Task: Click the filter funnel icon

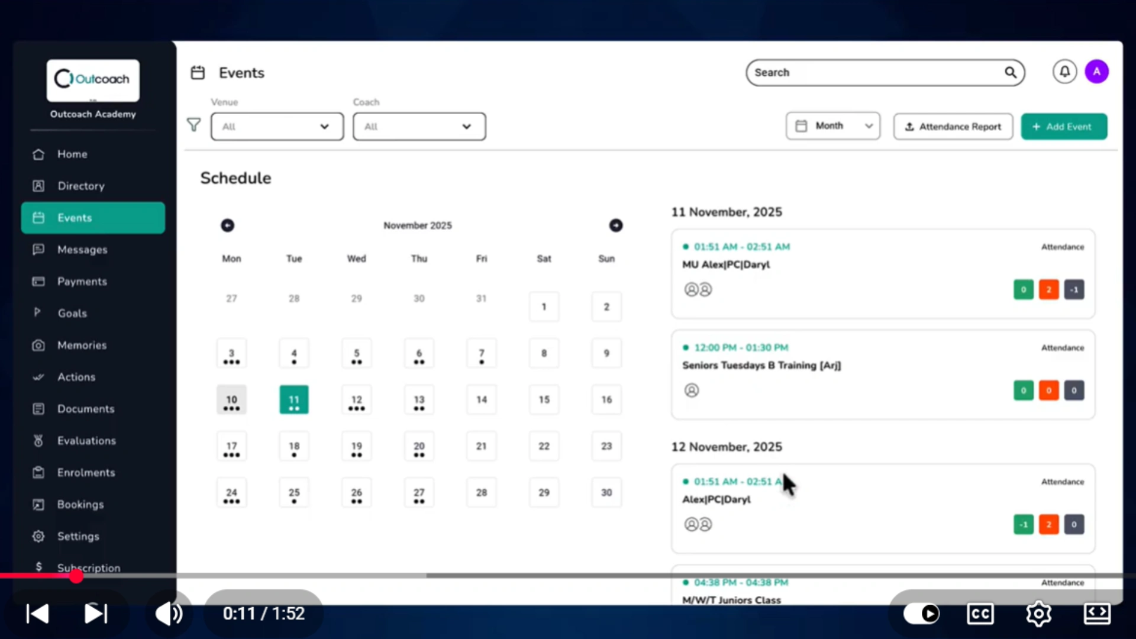Action: pos(193,125)
